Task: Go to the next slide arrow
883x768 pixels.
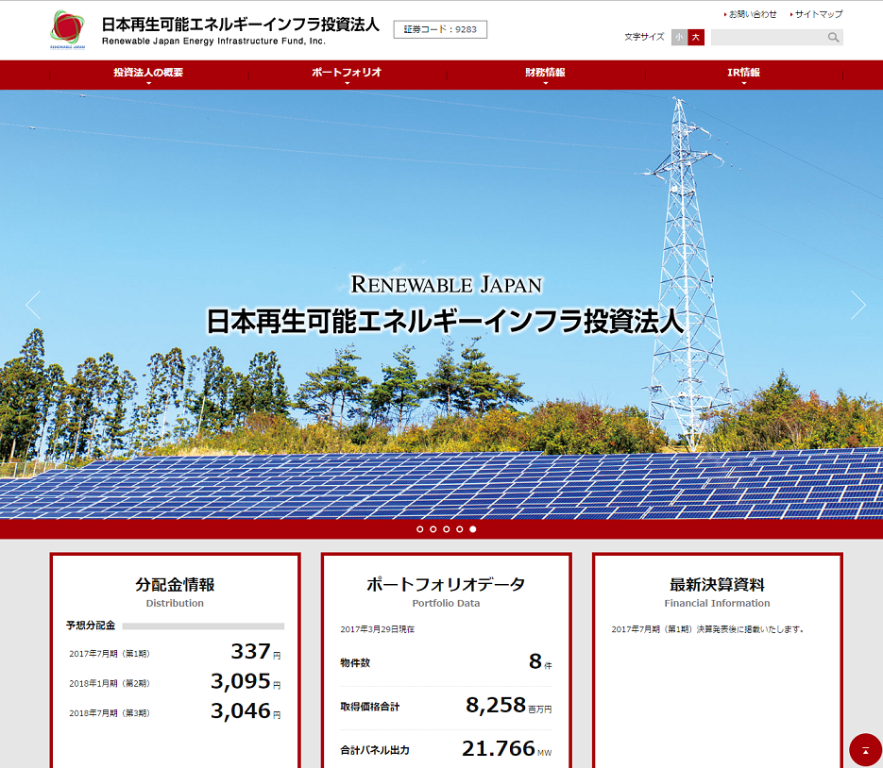Action: pyautogui.click(x=858, y=305)
